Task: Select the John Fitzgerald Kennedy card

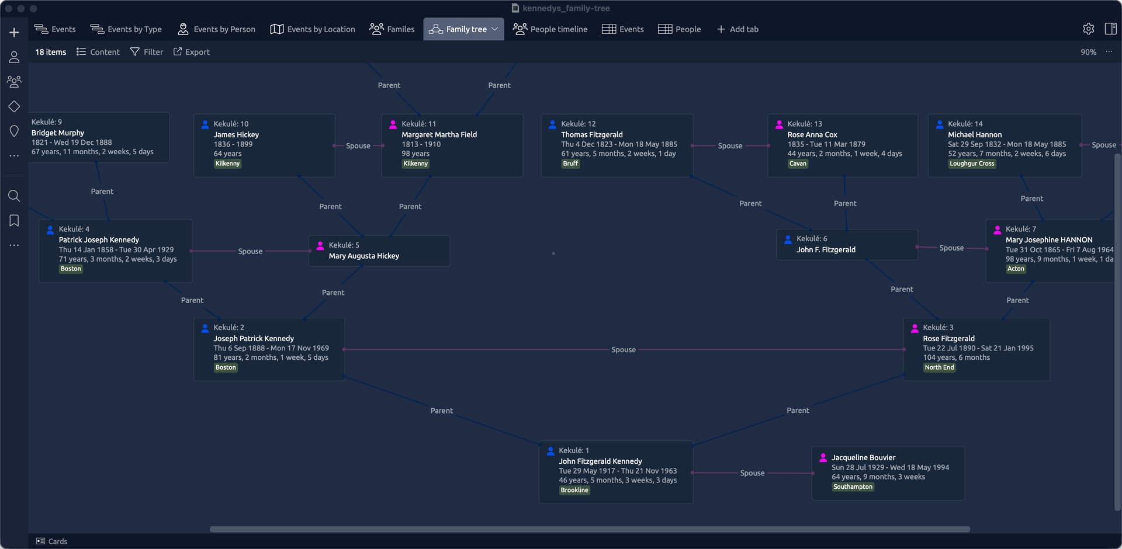Action: tap(615, 471)
